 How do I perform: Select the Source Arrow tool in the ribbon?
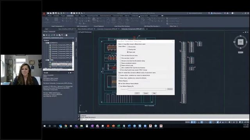coord(127,21)
